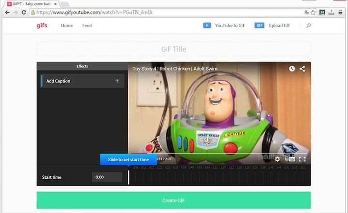Click the Create GIF button
The width and height of the screenshot is (348, 213).
tap(174, 200)
